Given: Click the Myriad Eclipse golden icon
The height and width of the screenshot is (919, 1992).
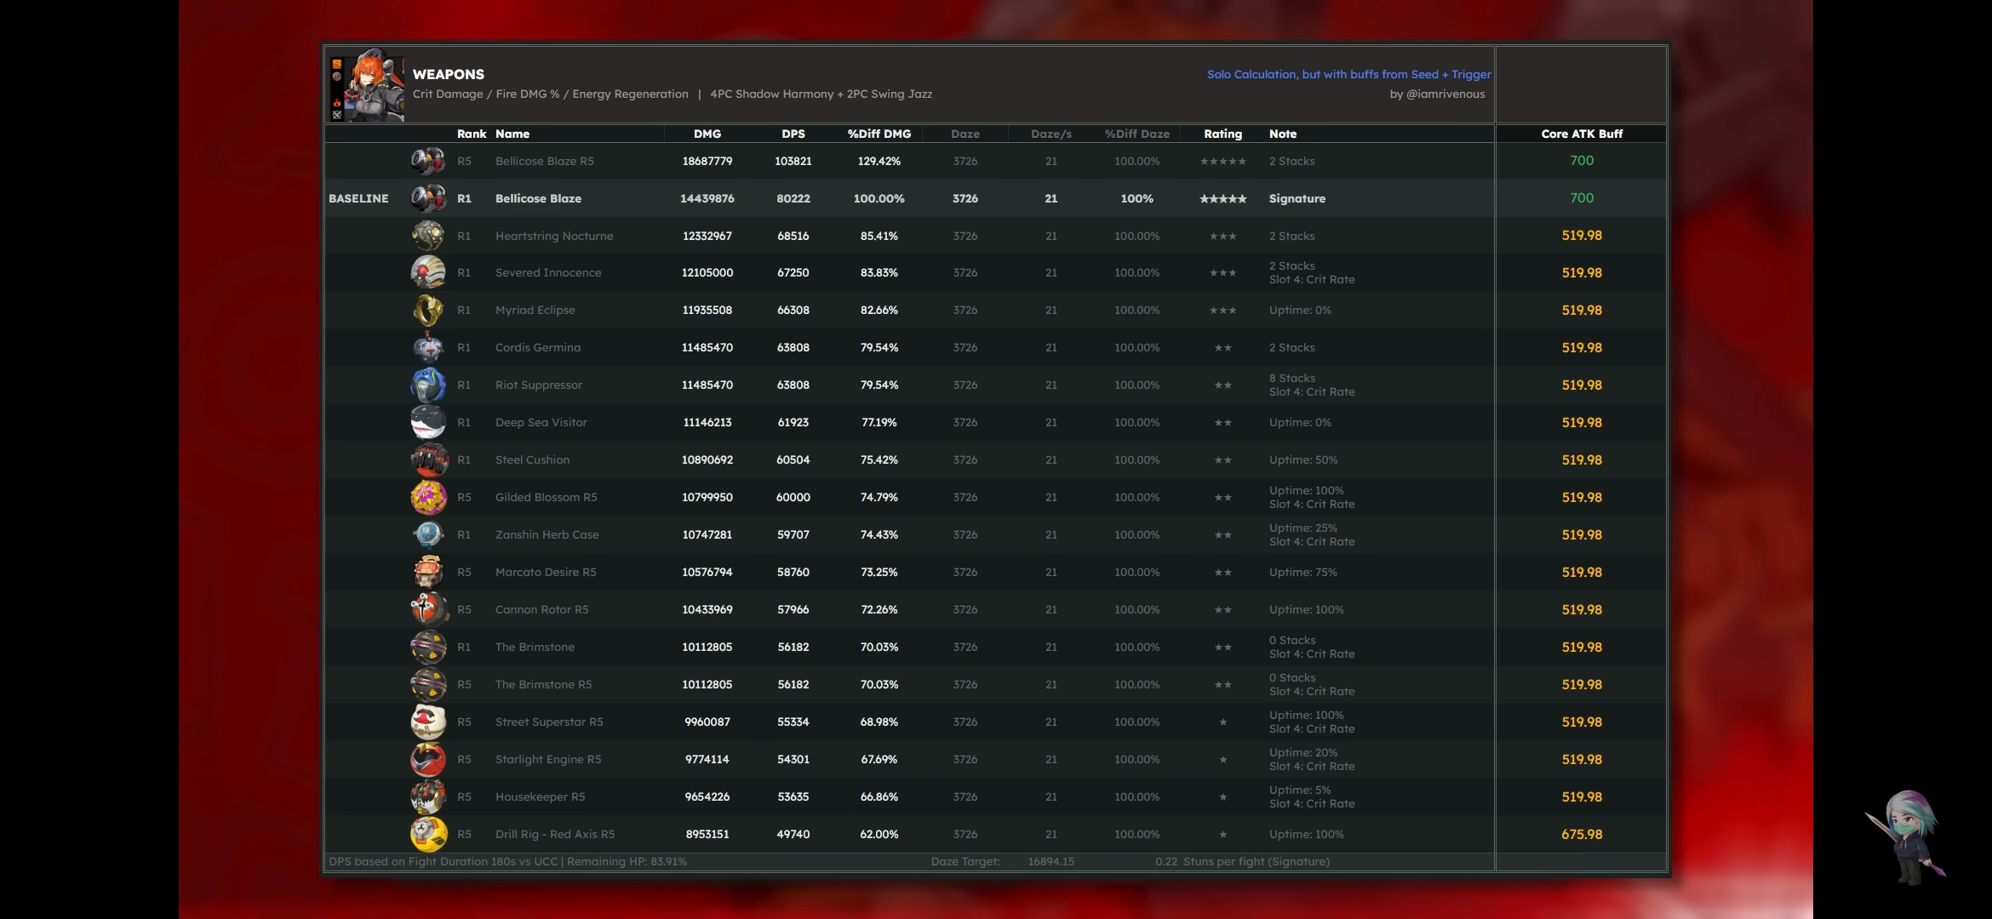Looking at the screenshot, I should [427, 311].
